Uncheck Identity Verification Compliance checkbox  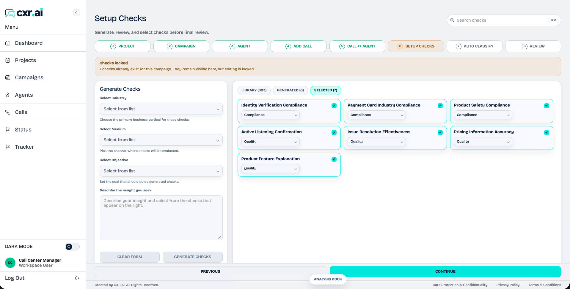click(334, 106)
